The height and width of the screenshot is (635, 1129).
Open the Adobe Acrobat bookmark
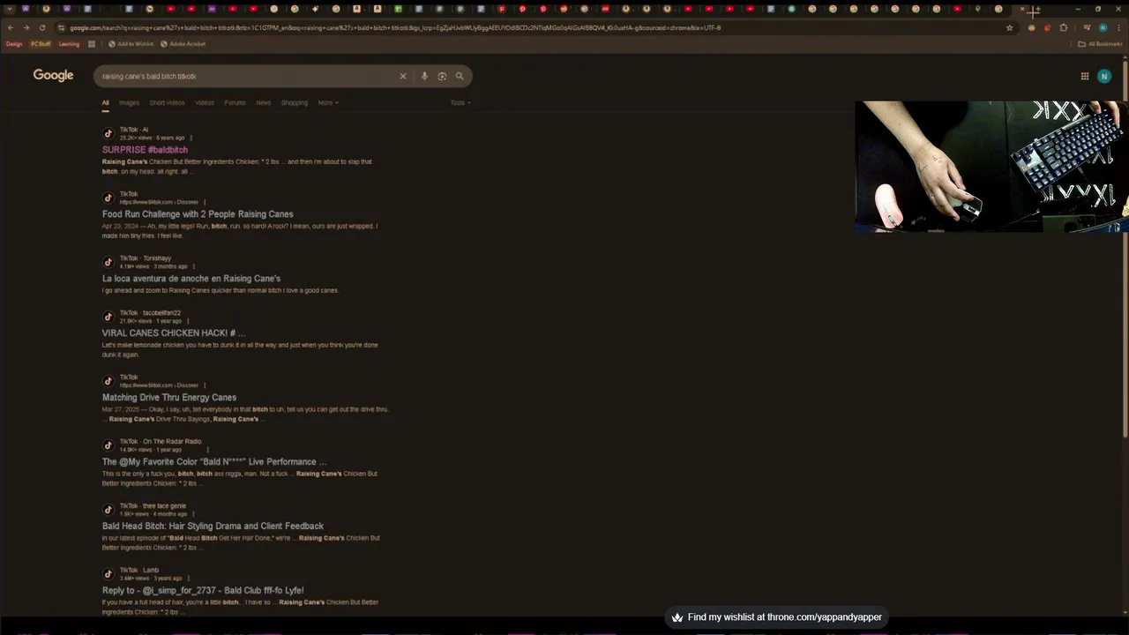pyautogui.click(x=183, y=43)
